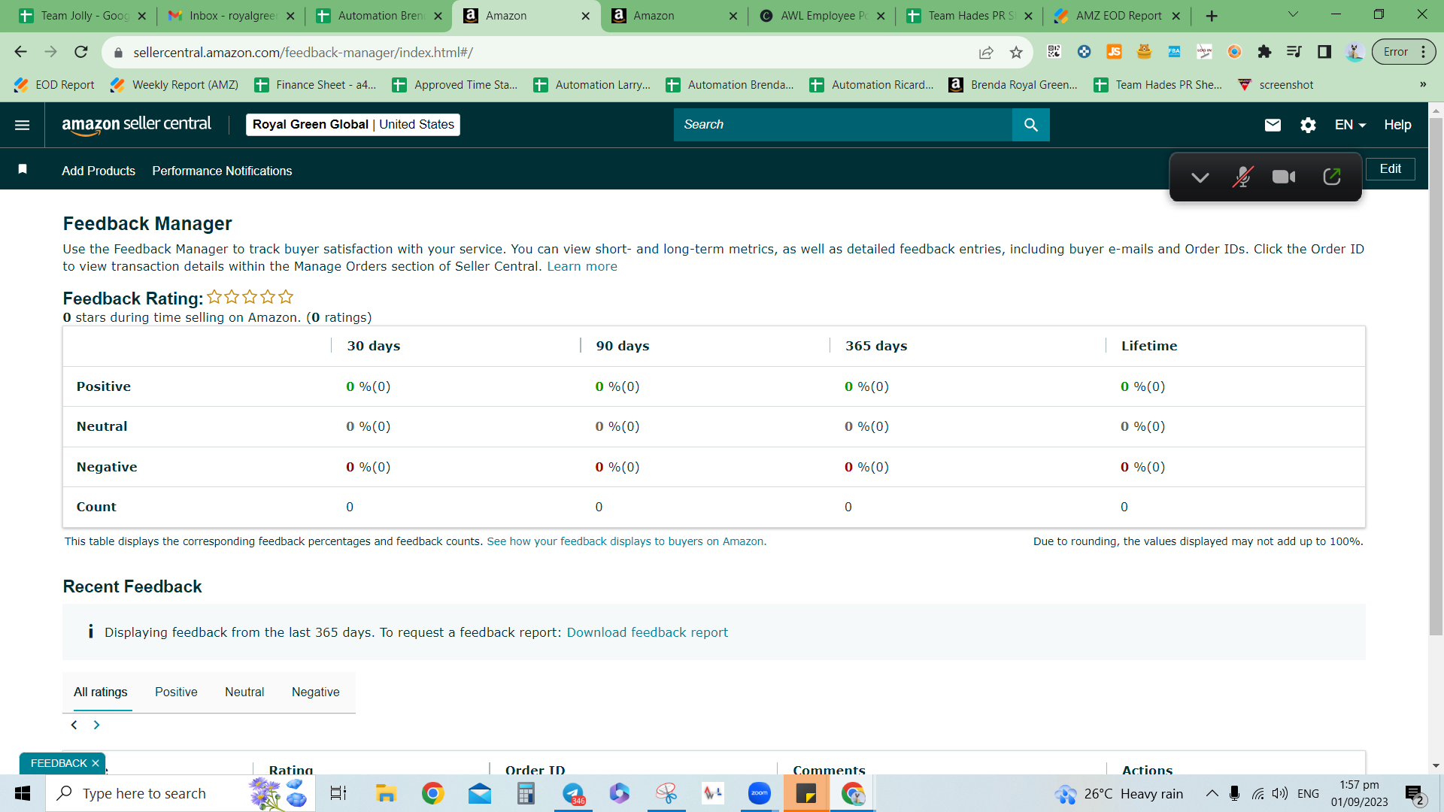The width and height of the screenshot is (1444, 812).
Task: Expand the Zoom floating toolbar chevron
Action: (x=1200, y=177)
